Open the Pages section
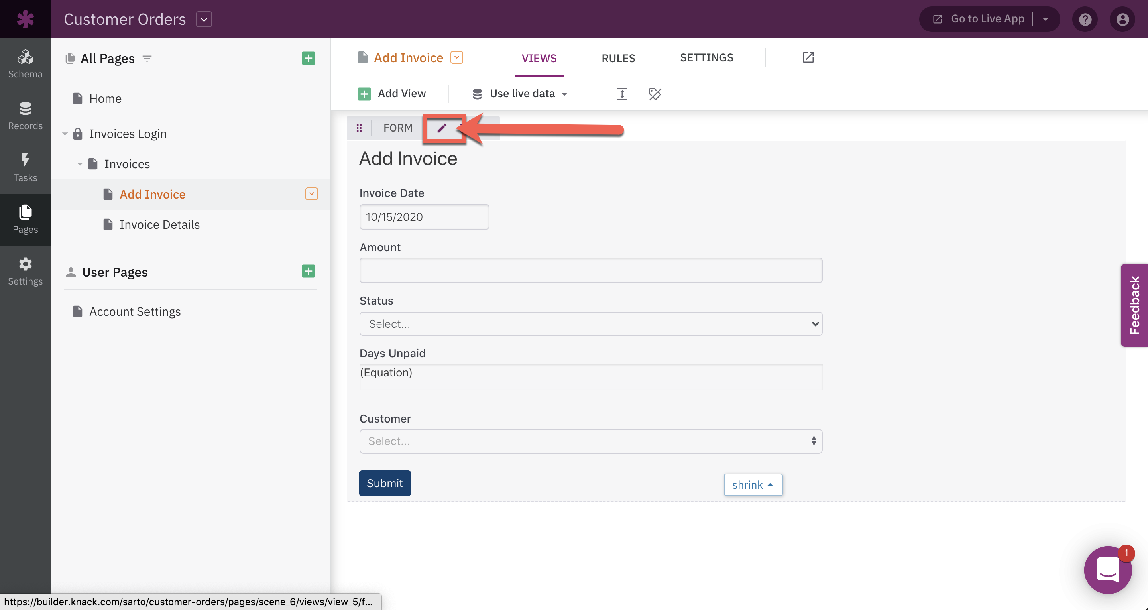The width and height of the screenshot is (1148, 610). tap(26, 219)
